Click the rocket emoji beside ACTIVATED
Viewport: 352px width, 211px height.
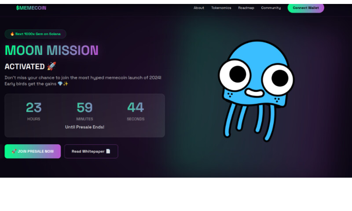coord(51,66)
